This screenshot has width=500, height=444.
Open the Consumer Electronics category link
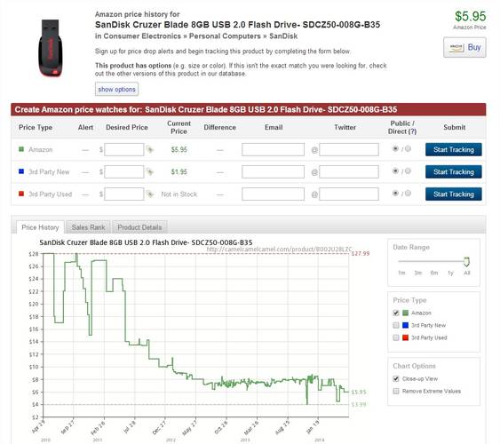point(142,36)
